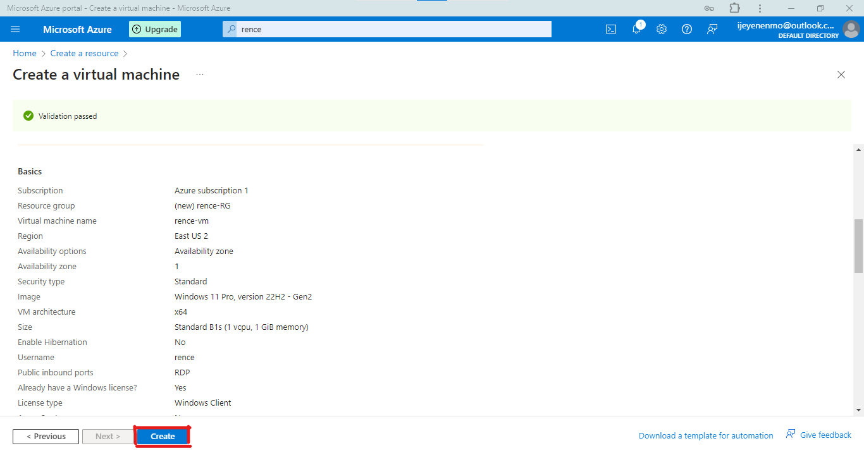Screen dimensions: 864x460
Task: Click 'Already have a Windows license?' label
Action: tap(77, 388)
